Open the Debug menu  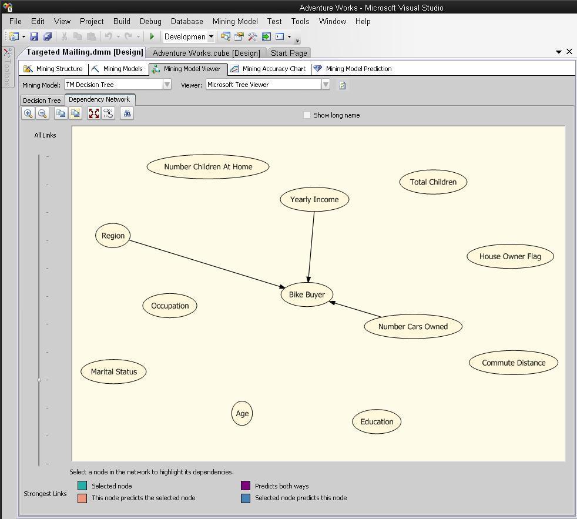[150, 21]
